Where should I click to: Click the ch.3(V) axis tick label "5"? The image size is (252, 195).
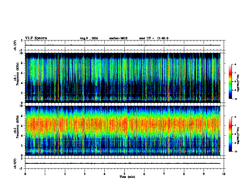pyautogui.click(x=22, y=159)
